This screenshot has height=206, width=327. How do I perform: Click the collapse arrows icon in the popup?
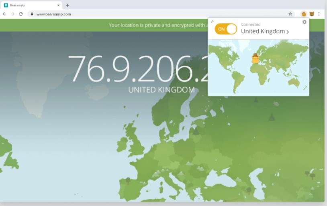click(x=212, y=21)
